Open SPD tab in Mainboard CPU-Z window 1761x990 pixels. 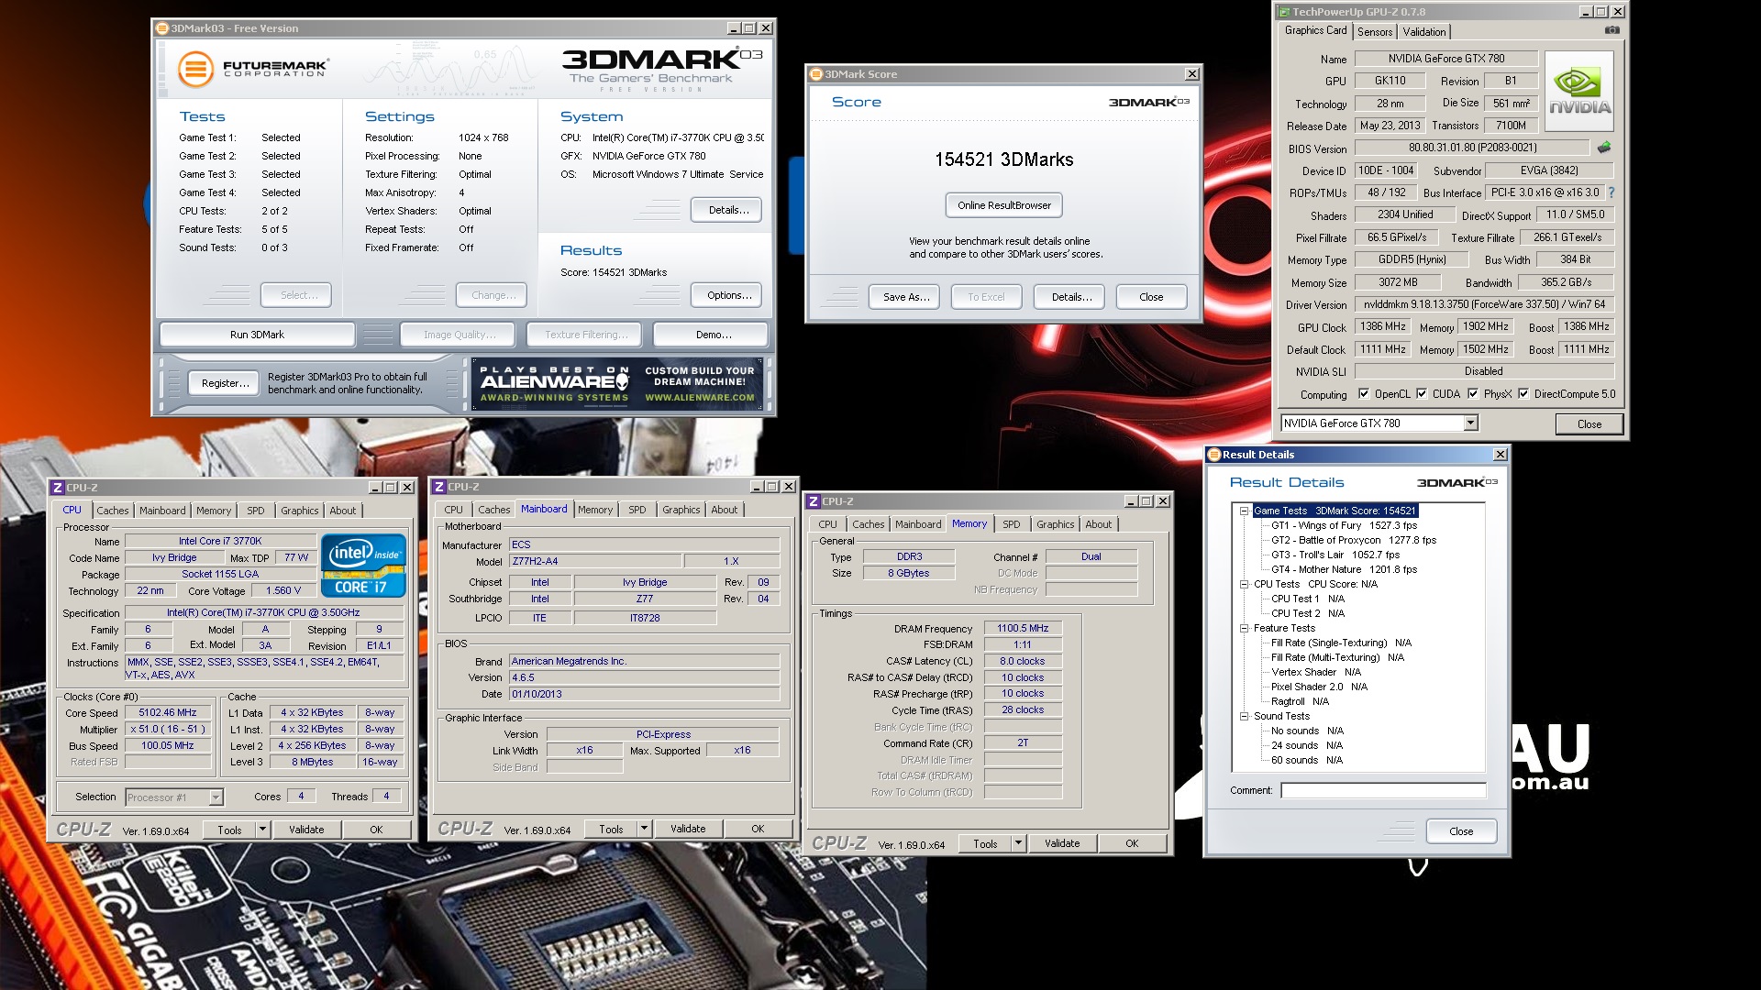pos(637,510)
